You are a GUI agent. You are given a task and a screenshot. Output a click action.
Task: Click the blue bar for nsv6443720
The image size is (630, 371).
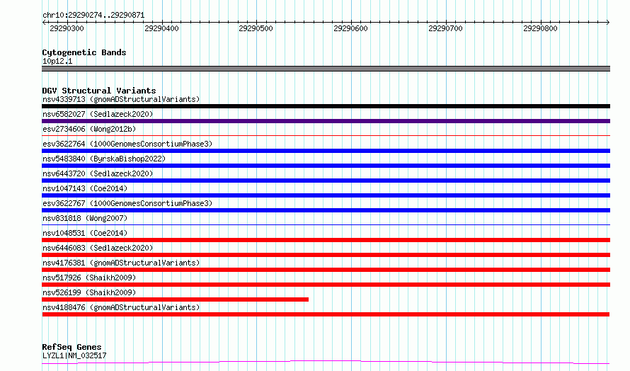tap(326, 181)
